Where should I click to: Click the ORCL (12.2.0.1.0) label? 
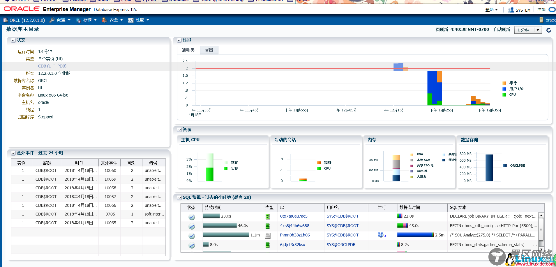point(27,20)
